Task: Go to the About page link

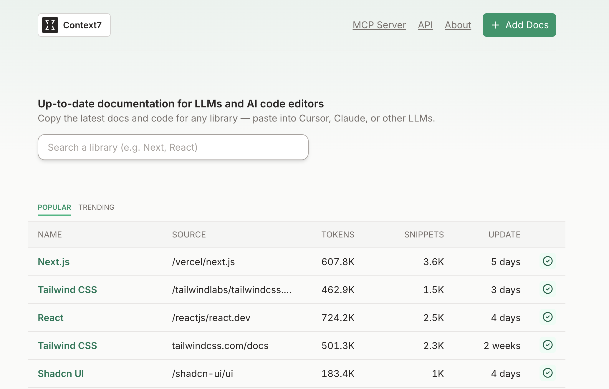Action: coord(458,25)
